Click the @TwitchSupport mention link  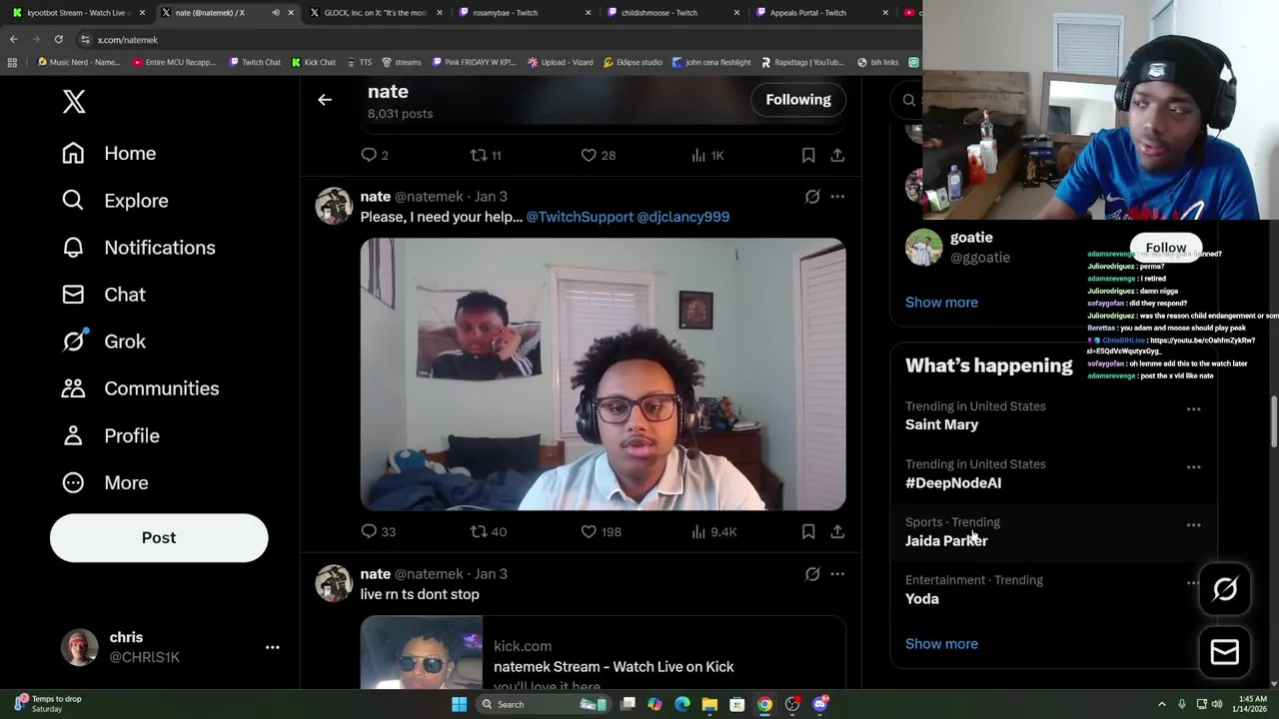[580, 217]
